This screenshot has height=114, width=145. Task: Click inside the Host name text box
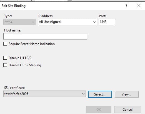click(x=45, y=36)
